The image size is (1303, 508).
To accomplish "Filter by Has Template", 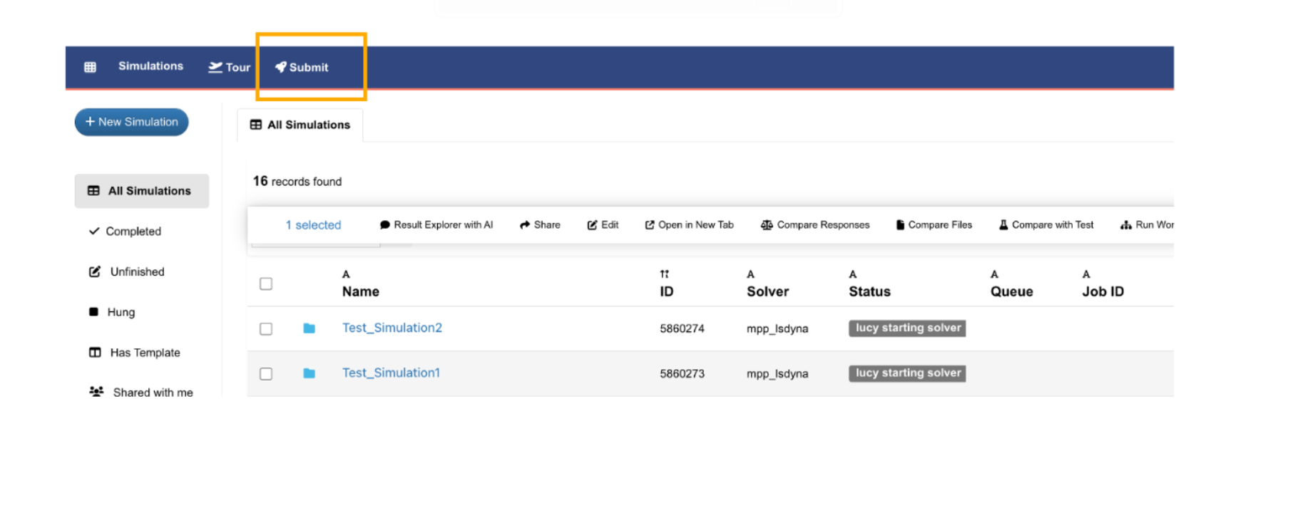I will (x=144, y=353).
